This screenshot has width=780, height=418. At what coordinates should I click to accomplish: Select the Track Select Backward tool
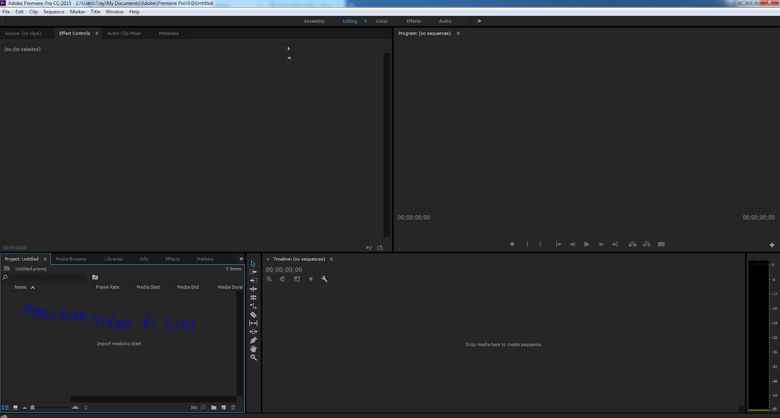253,281
